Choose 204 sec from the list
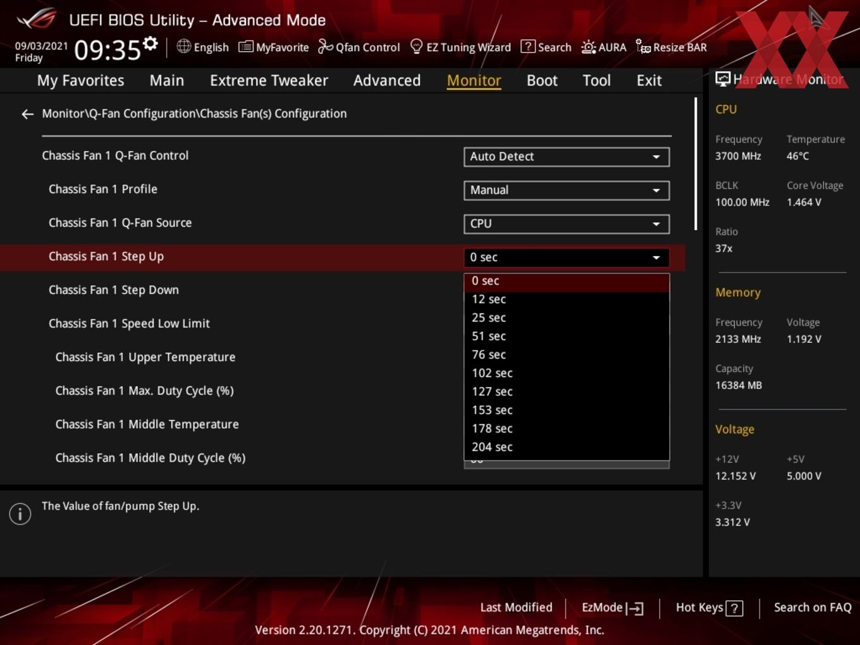This screenshot has width=860, height=645. 567,446
